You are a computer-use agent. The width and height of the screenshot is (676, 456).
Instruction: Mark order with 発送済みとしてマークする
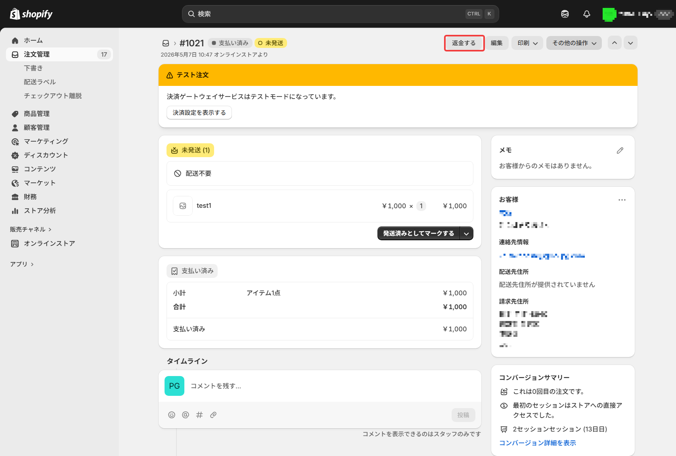pyautogui.click(x=419, y=234)
